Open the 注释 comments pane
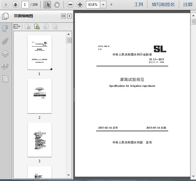Image resolution: width=196 pixels, height=181 pixels. point(188,5)
